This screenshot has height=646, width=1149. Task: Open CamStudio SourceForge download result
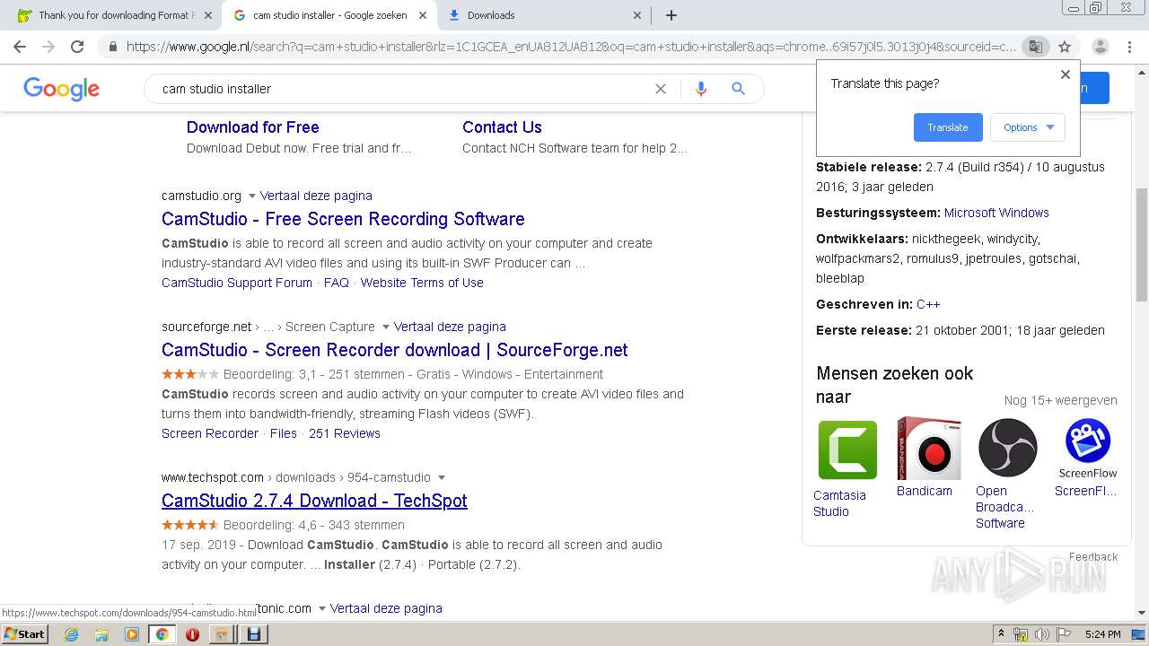394,350
